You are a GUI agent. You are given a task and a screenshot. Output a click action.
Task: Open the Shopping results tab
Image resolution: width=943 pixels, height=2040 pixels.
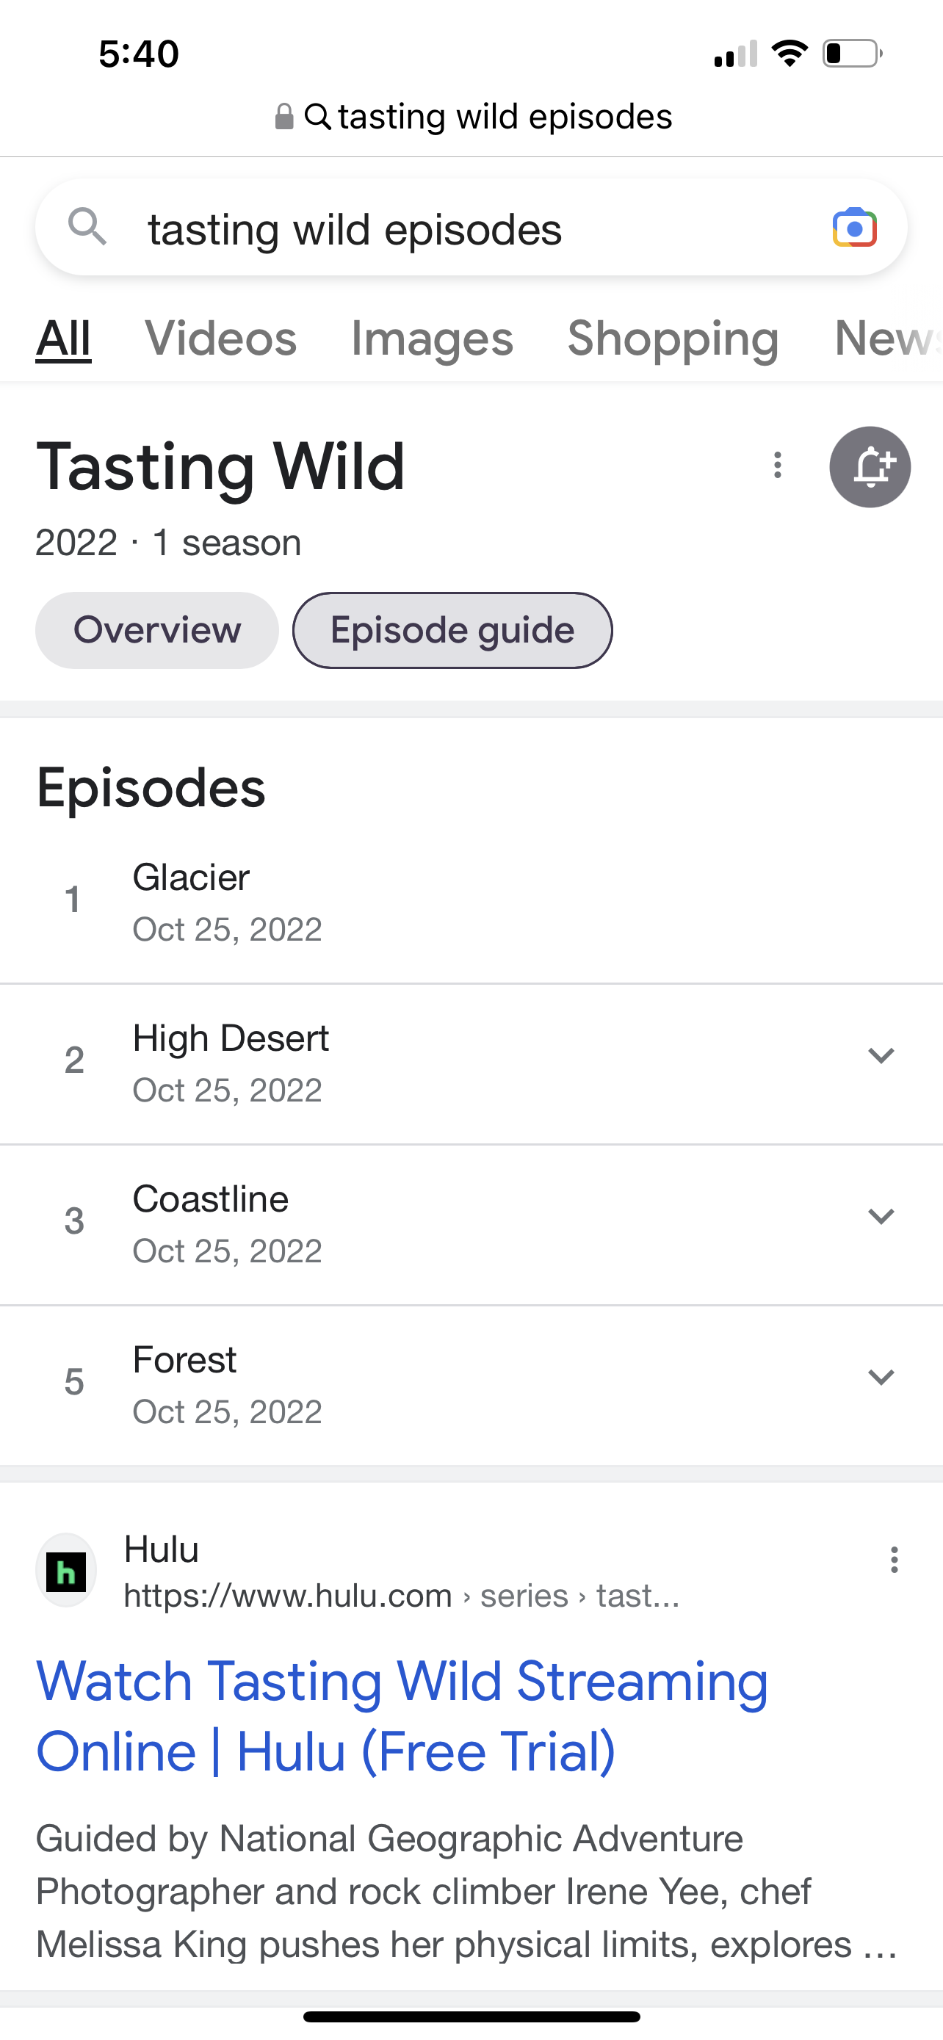(673, 338)
